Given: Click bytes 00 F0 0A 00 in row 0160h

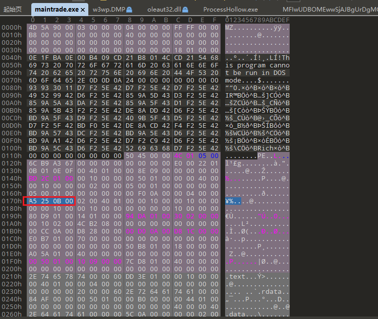Looking at the screenshot, I should click(148, 194).
